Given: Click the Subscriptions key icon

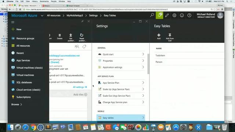Looking at the screenshot, I should 13,97.
